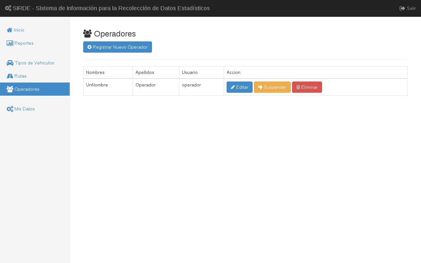Image resolution: width=421 pixels, height=263 pixels.
Task: Click the home icon beside Inicio
Action: coord(10,30)
